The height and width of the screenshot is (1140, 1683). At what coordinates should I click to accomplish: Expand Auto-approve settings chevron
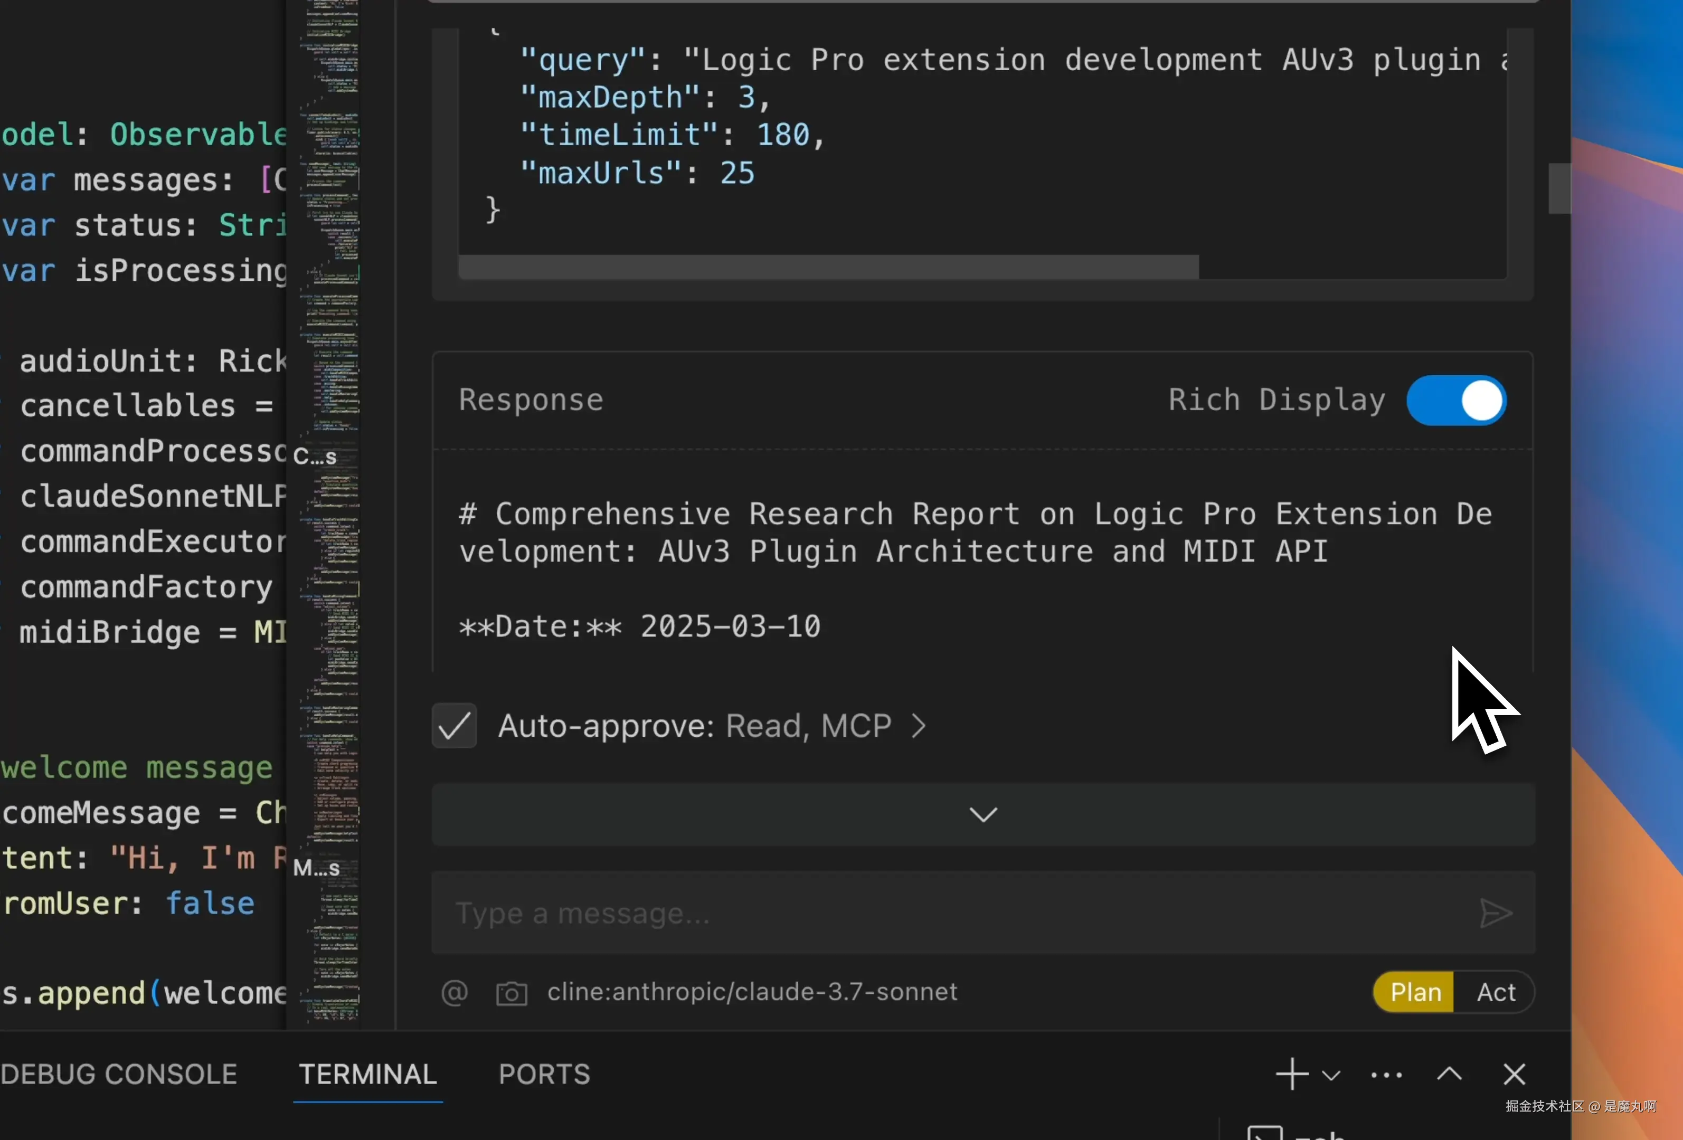(x=918, y=726)
